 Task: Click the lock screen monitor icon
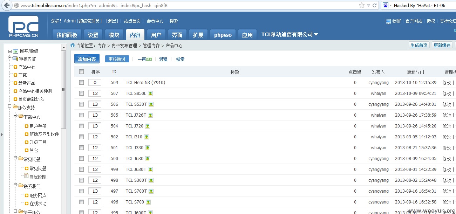pos(388,21)
